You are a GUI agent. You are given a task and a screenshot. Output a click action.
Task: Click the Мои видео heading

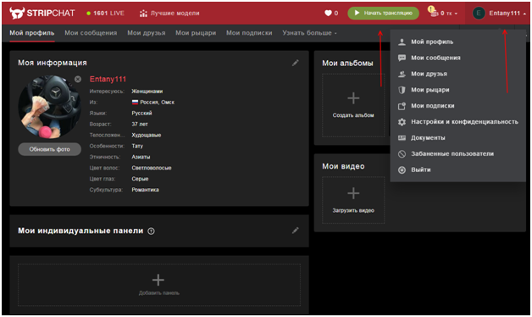343,166
